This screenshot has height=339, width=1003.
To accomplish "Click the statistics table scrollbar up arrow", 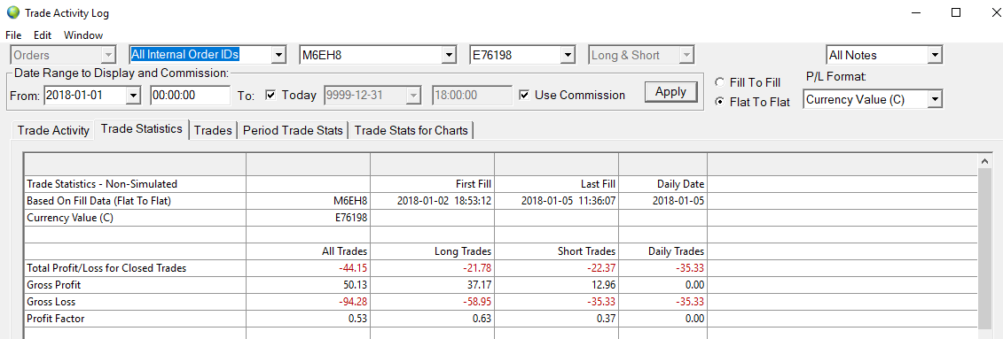I will pos(985,161).
